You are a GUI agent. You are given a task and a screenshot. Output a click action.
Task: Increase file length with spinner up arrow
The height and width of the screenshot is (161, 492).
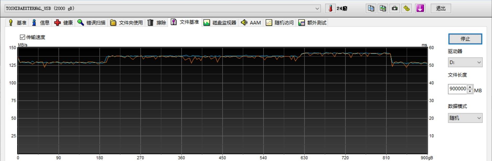[470, 87]
